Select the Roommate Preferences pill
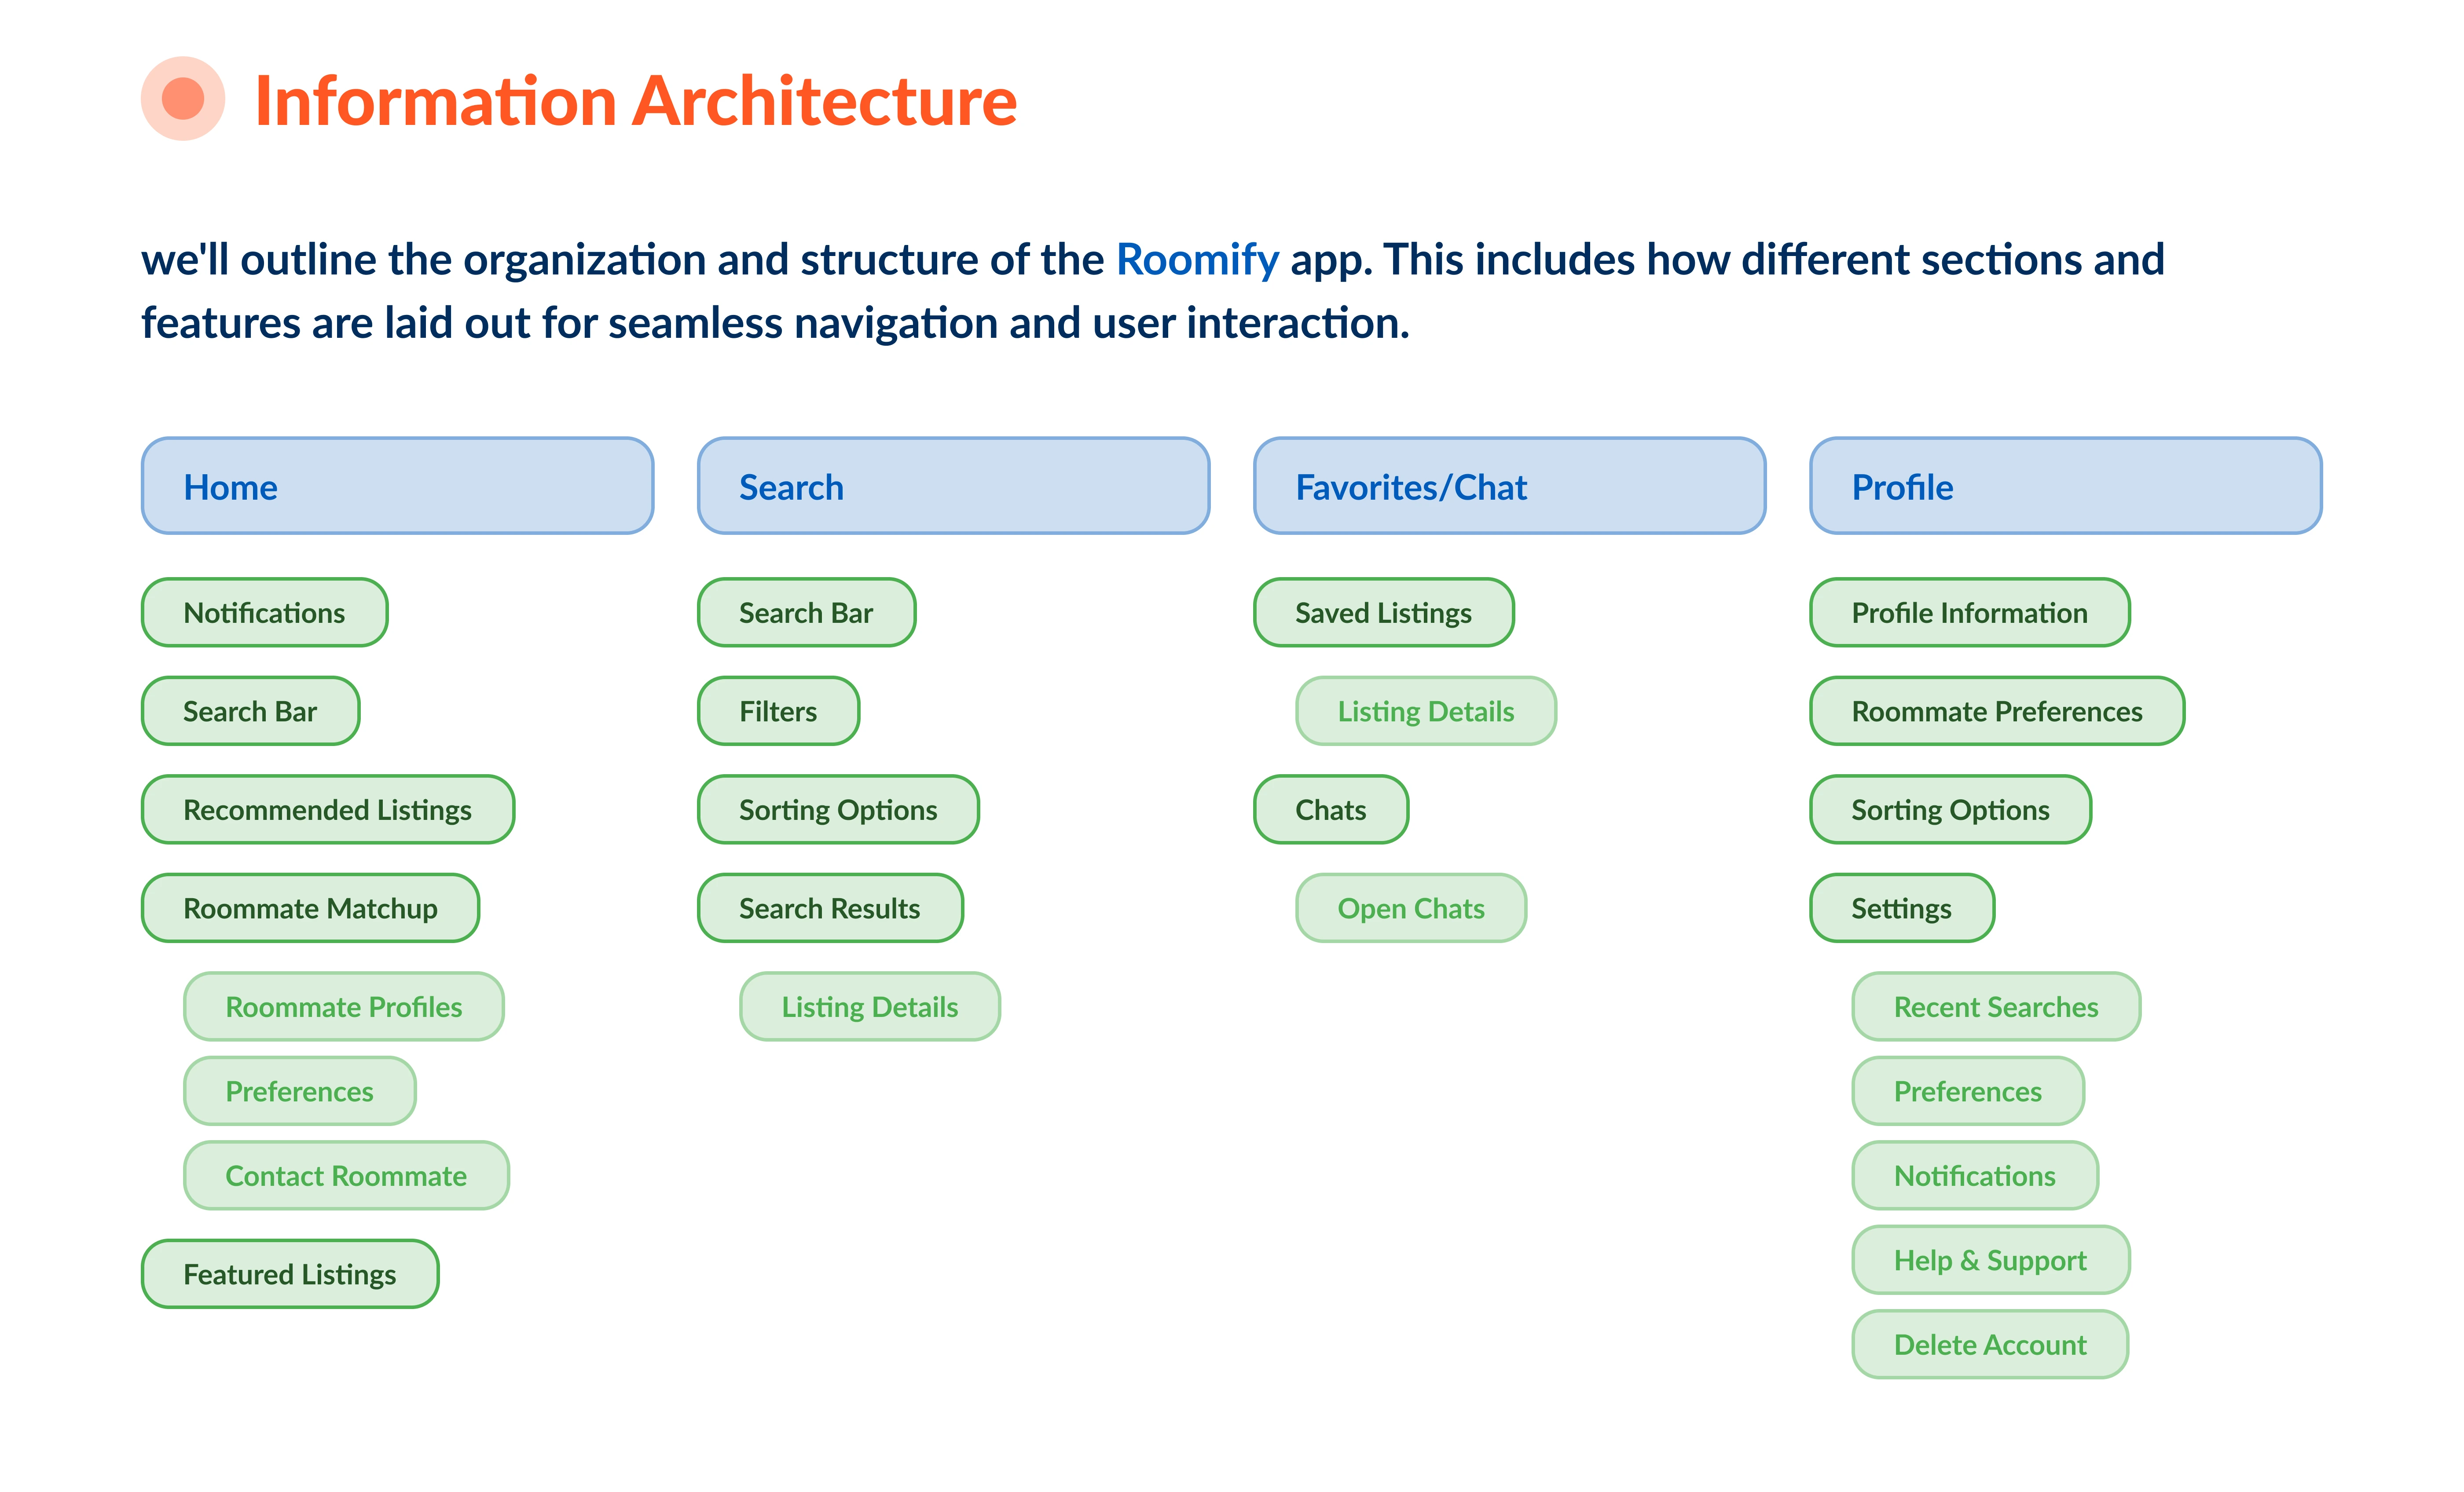 [1997, 711]
